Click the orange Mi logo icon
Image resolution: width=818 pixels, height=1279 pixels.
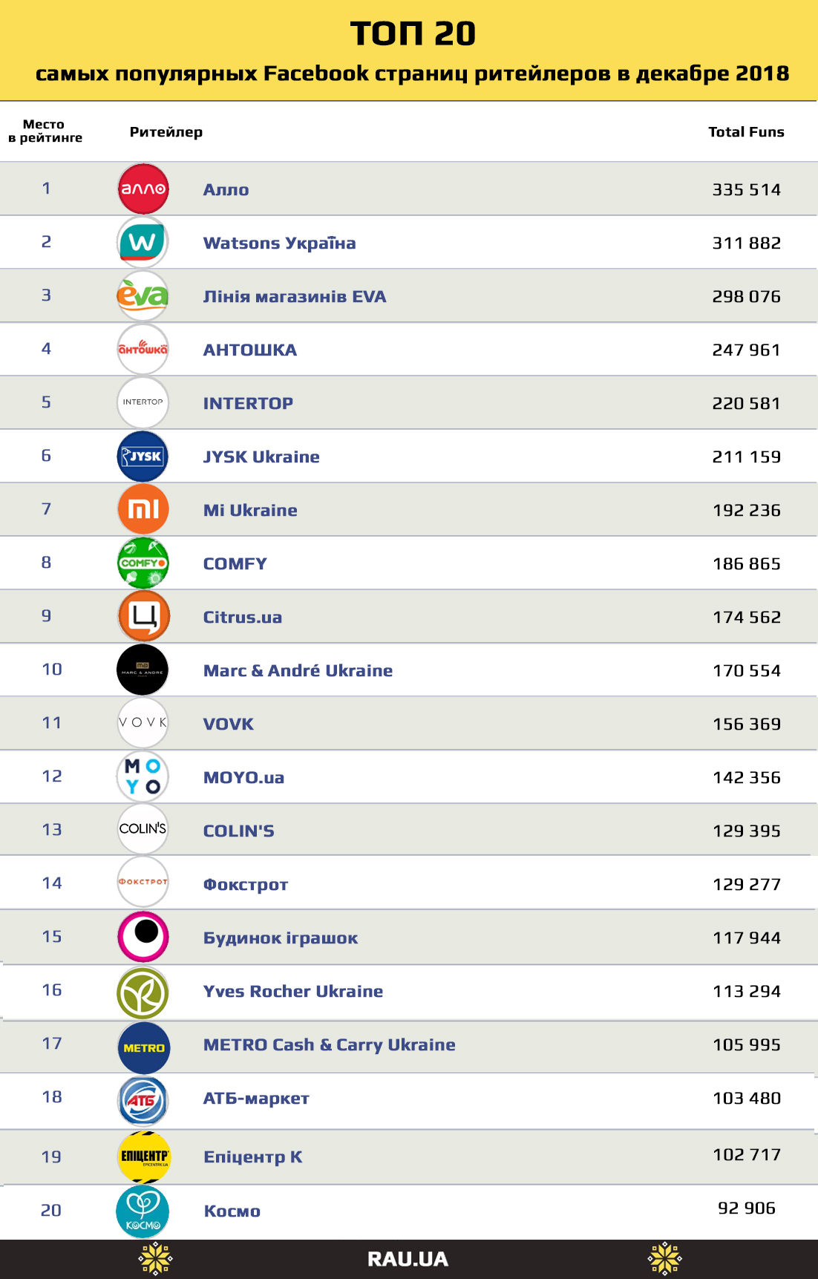[143, 510]
